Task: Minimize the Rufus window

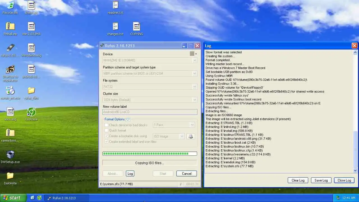Action: click(x=184, y=46)
